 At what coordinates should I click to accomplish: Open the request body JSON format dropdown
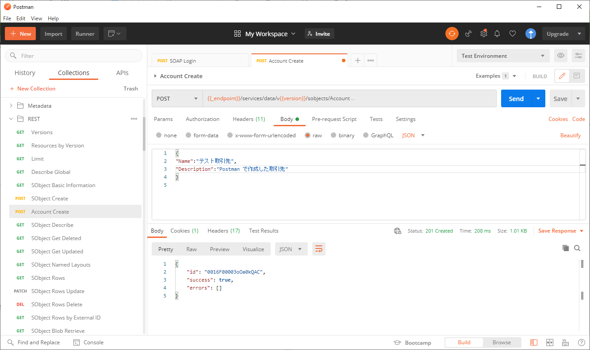click(414, 135)
